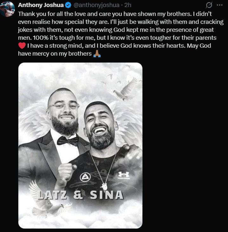The height and width of the screenshot is (232, 228).
Task: Click the Anthony Joshua display name
Action: point(41,5)
